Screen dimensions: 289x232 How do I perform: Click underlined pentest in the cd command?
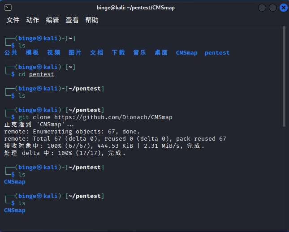(42, 74)
